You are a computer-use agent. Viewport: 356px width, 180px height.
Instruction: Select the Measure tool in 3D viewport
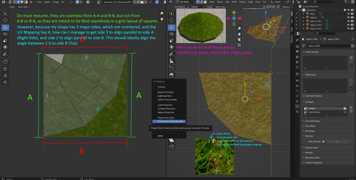tap(172, 61)
